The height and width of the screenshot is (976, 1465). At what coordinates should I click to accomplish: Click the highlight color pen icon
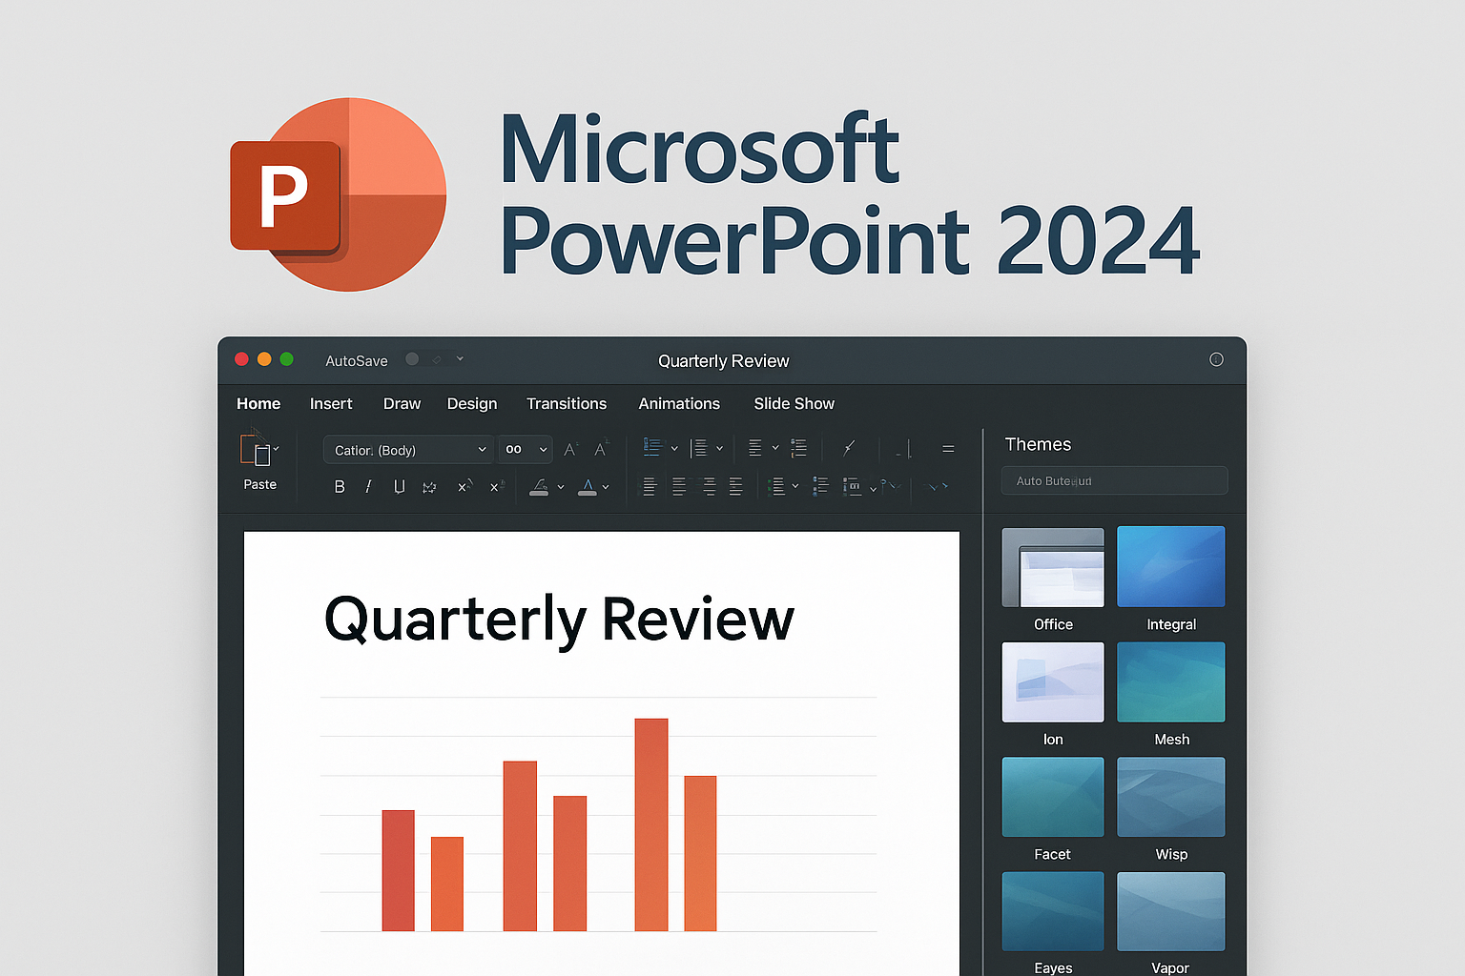[540, 487]
